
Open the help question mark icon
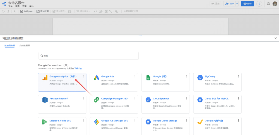[x=268, y=4]
